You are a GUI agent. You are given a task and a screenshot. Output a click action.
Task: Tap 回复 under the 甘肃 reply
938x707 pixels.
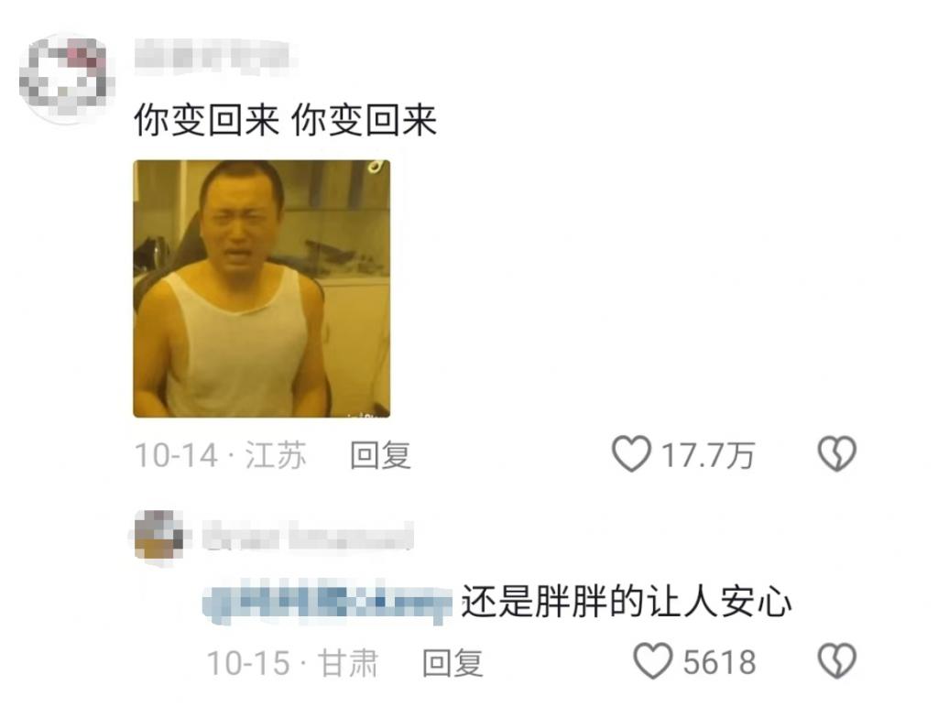(x=453, y=663)
